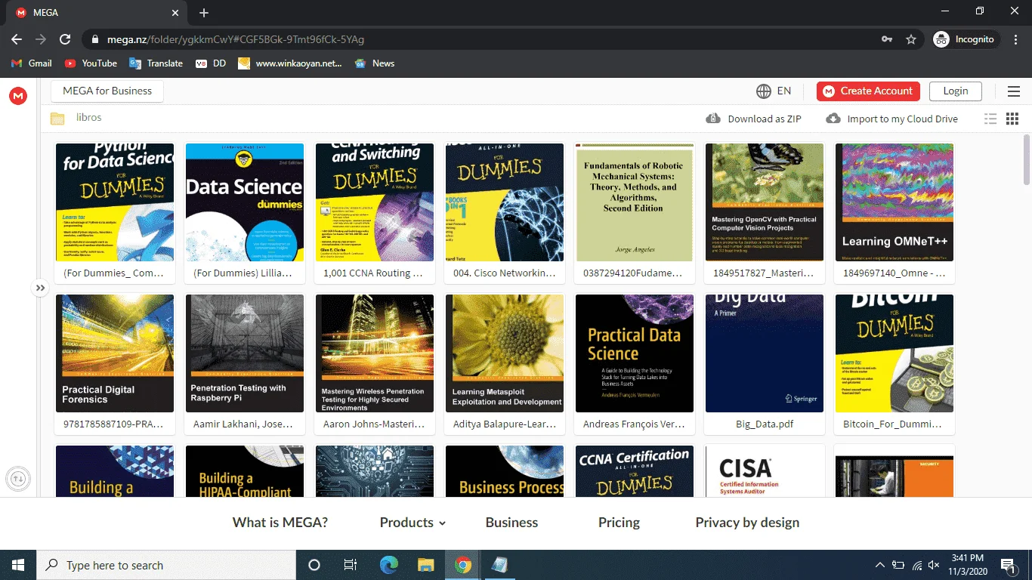The image size is (1032, 580).
Task: Expand the Products dropdown
Action: (x=412, y=523)
